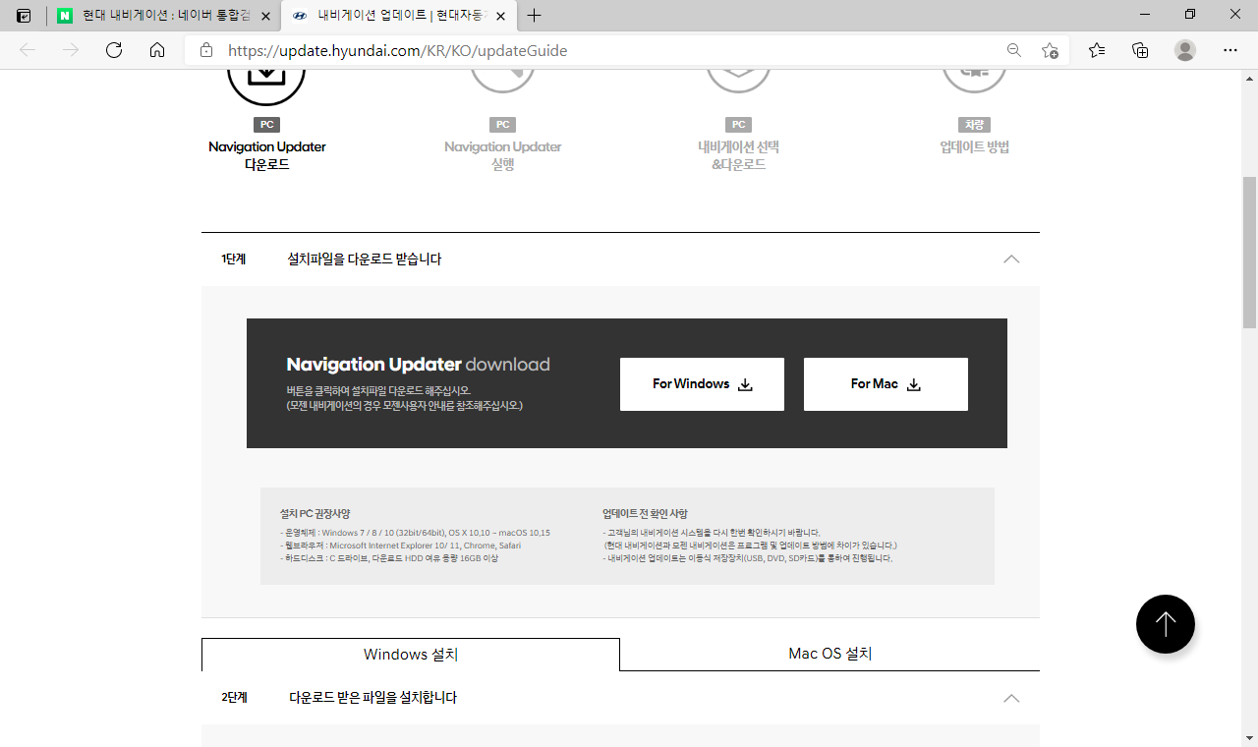The image size is (1258, 747).
Task: Click the Navigation Updater download title
Action: (418, 365)
